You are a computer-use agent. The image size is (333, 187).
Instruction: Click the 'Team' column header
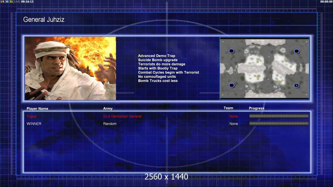(228, 108)
